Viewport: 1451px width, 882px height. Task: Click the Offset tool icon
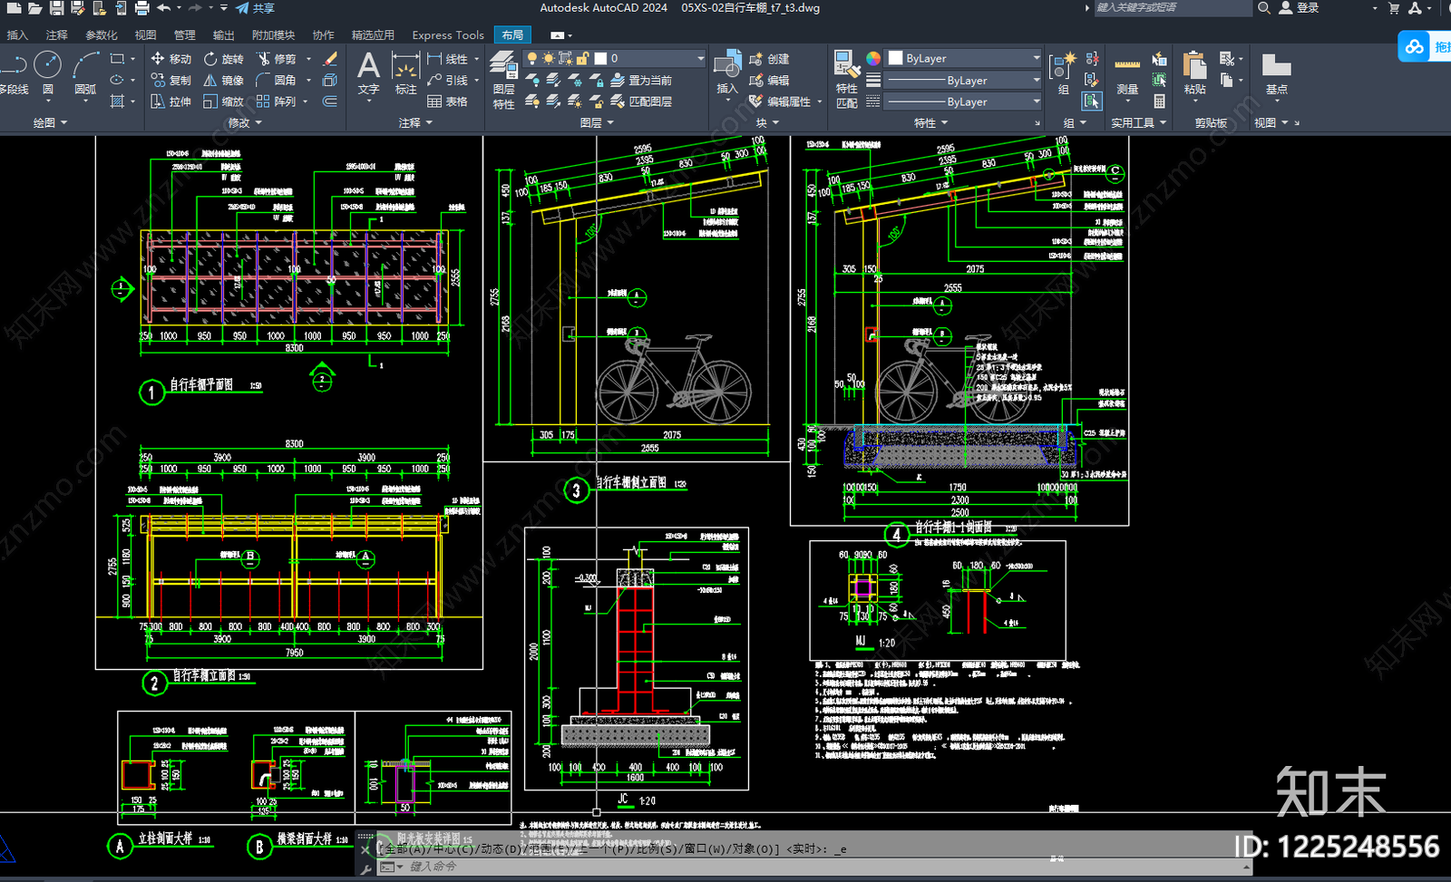pos(330,102)
